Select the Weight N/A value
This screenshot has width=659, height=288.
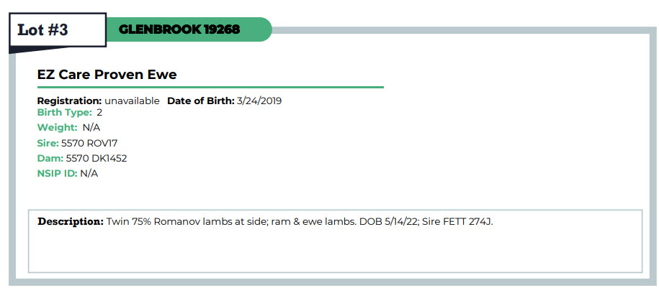91,128
